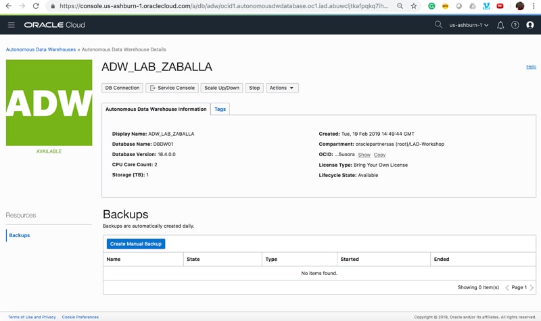Click the AVAILABLE status label
The width and height of the screenshot is (541, 321).
(x=49, y=151)
